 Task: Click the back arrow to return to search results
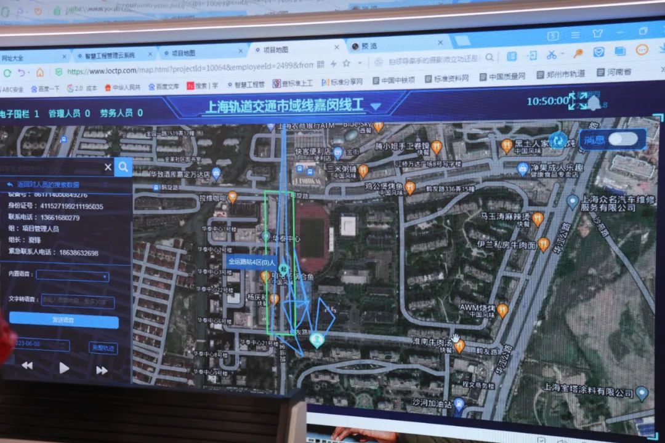point(10,185)
